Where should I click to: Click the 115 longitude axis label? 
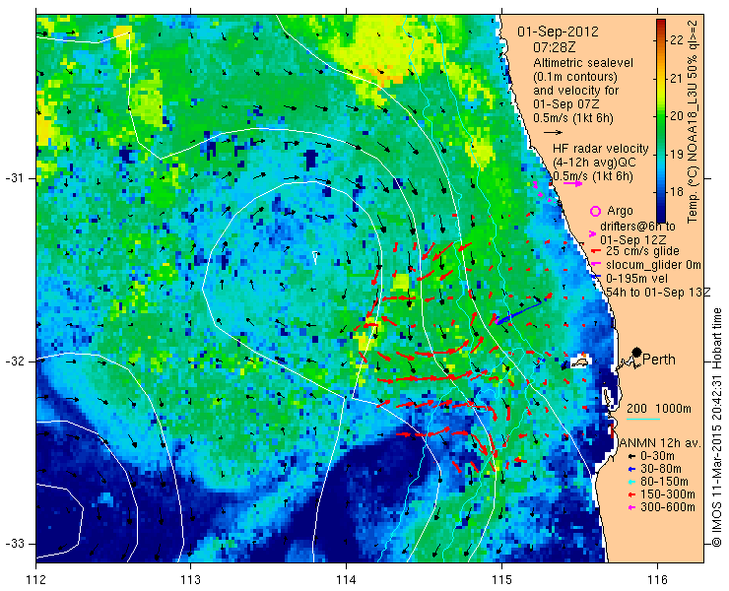pyautogui.click(x=501, y=580)
